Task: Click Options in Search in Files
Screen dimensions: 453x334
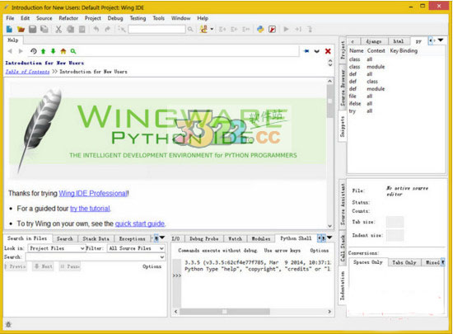Action: tap(152, 266)
